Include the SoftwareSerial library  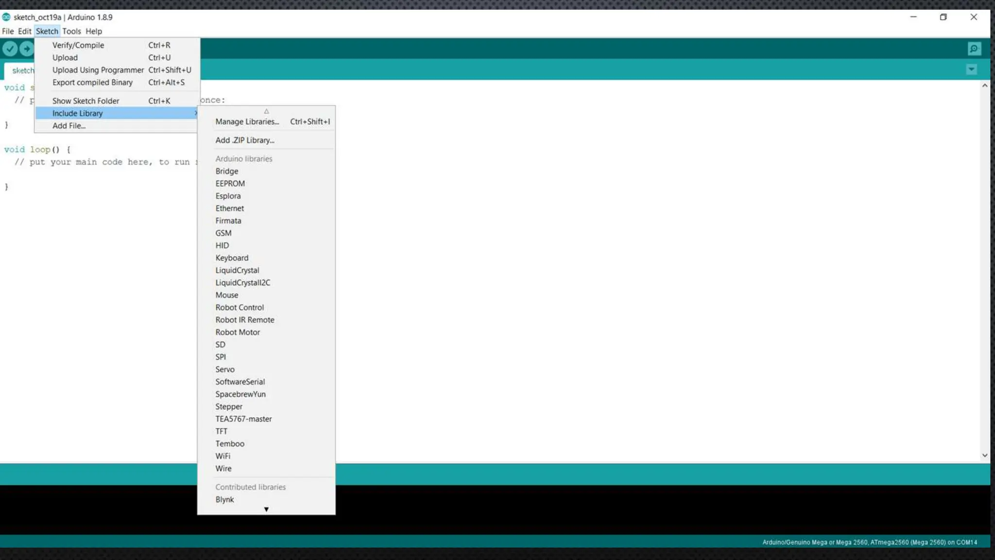point(266,382)
